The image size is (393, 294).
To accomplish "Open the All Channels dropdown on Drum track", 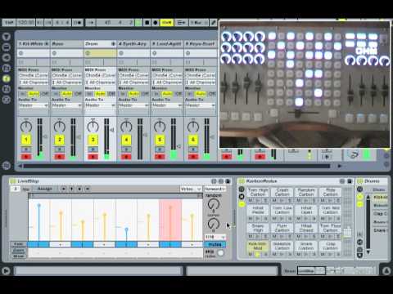I will 101,82.
